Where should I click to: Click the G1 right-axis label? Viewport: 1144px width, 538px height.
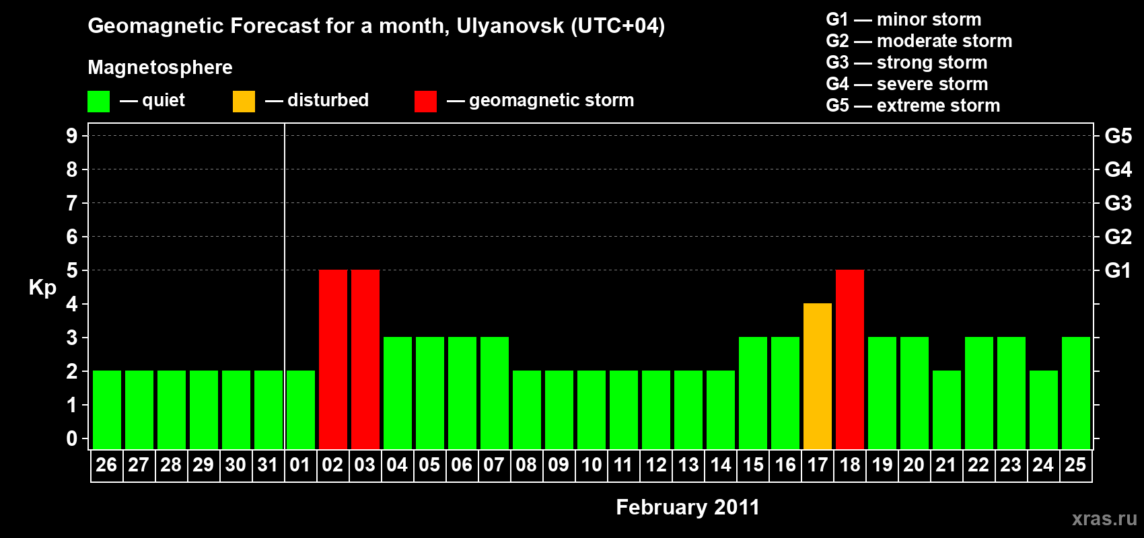point(1118,270)
